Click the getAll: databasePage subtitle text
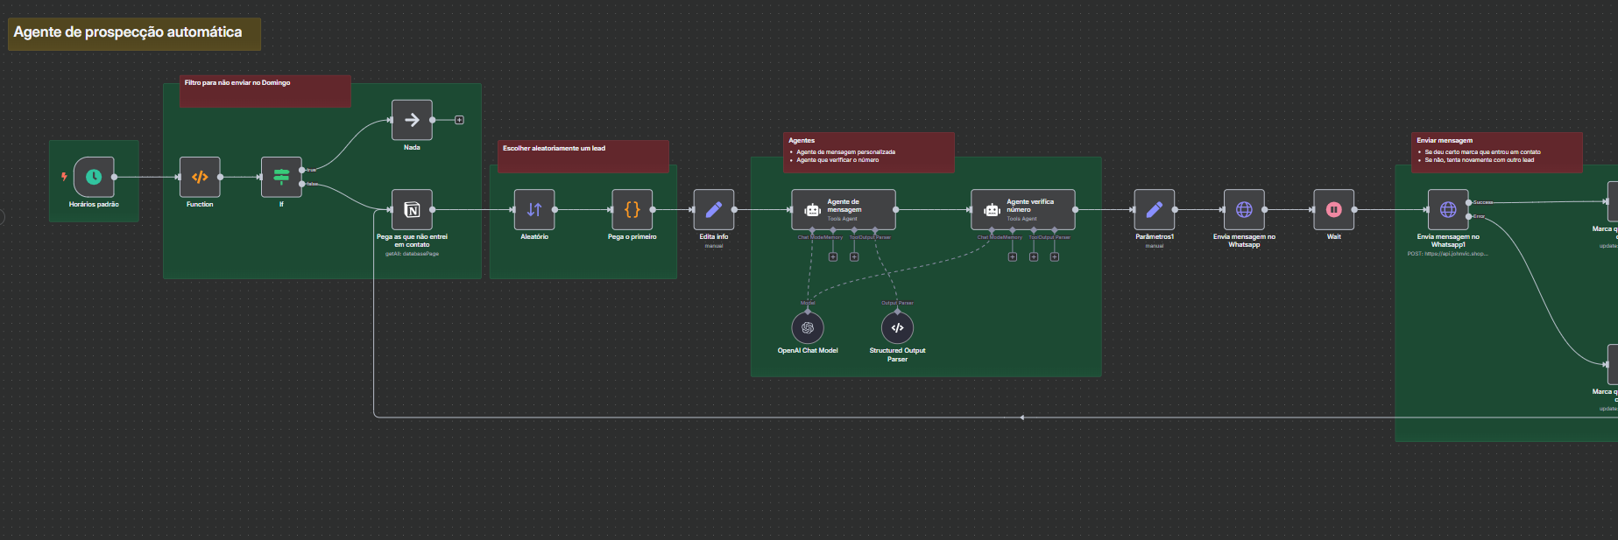 click(412, 254)
